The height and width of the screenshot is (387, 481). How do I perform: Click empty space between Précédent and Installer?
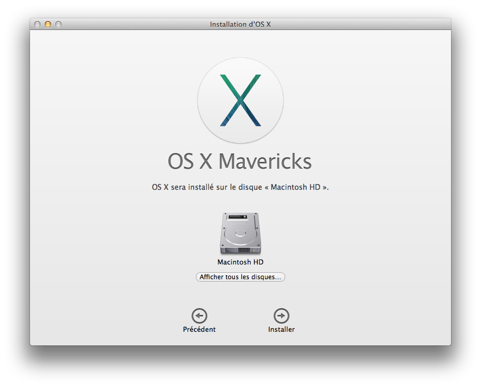click(x=241, y=321)
